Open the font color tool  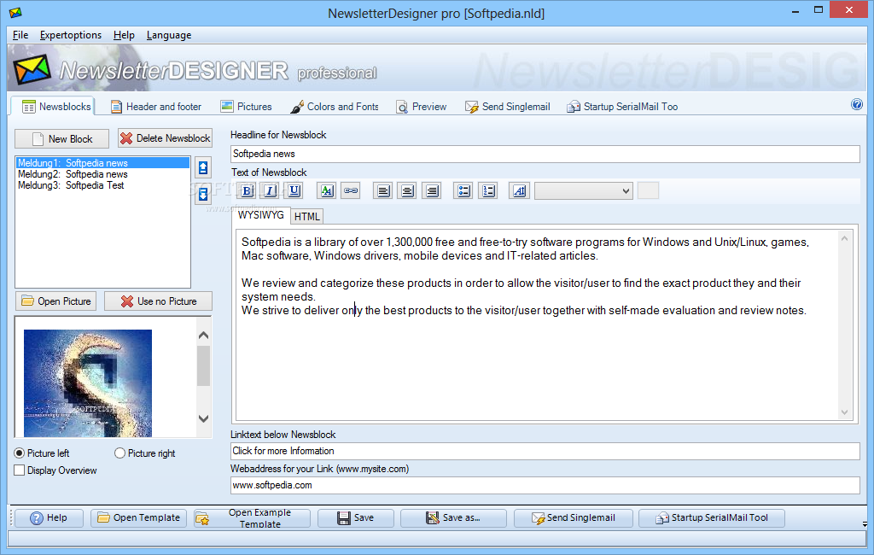click(x=327, y=191)
